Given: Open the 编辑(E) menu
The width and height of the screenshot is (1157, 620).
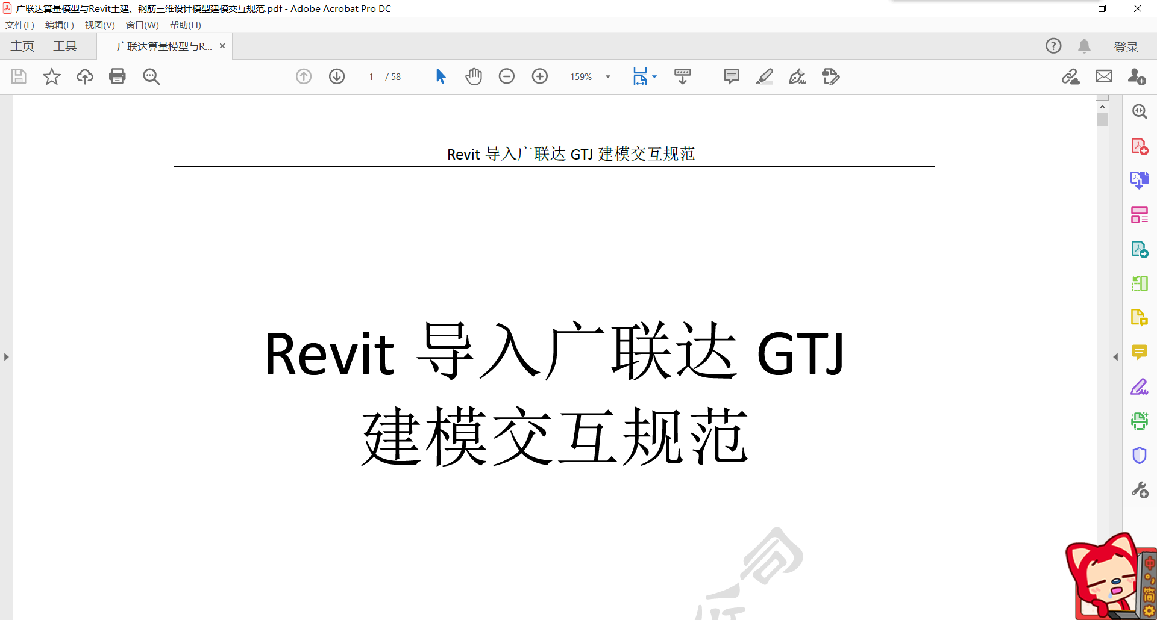Looking at the screenshot, I should [59, 25].
